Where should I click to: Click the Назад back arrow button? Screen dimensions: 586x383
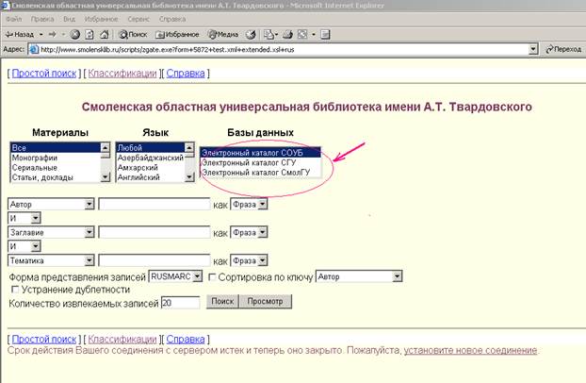point(20,35)
